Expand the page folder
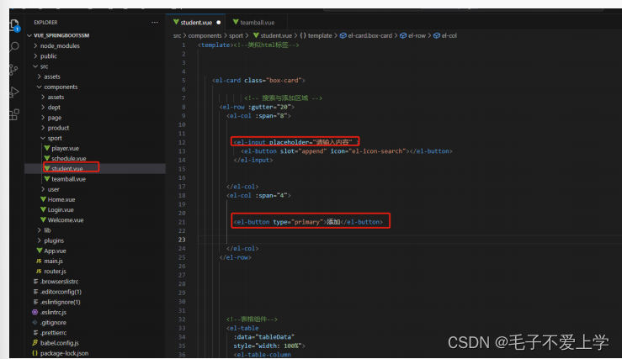622x359 pixels. click(43, 118)
